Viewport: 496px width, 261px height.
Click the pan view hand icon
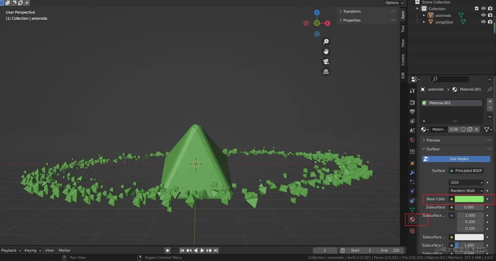coord(326,51)
